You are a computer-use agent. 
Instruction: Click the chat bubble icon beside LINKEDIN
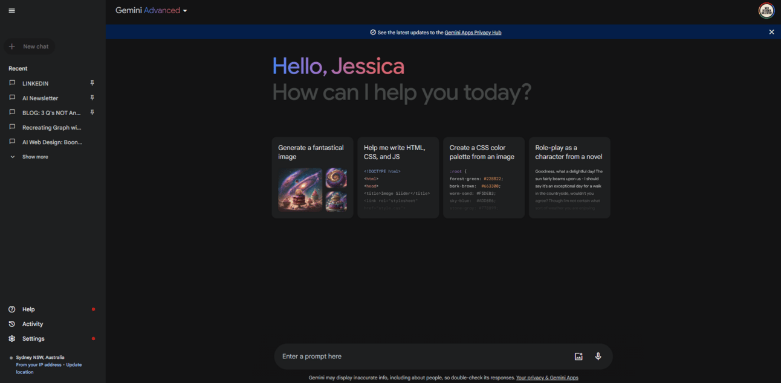[12, 83]
